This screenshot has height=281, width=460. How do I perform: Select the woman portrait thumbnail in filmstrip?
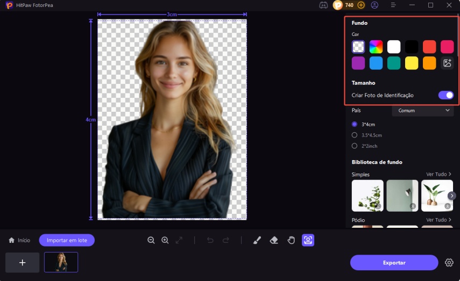click(x=61, y=262)
